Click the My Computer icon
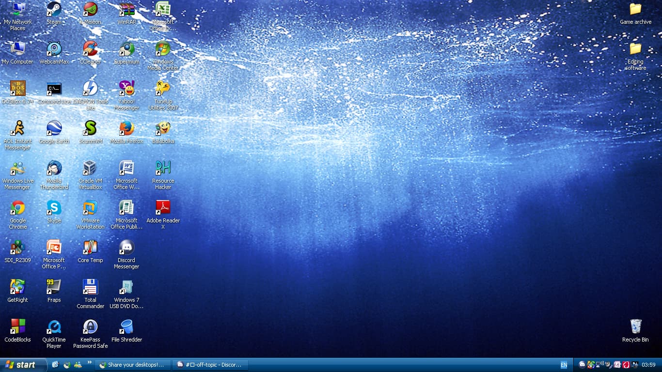Viewport: 662px width, 372px height. click(18, 48)
